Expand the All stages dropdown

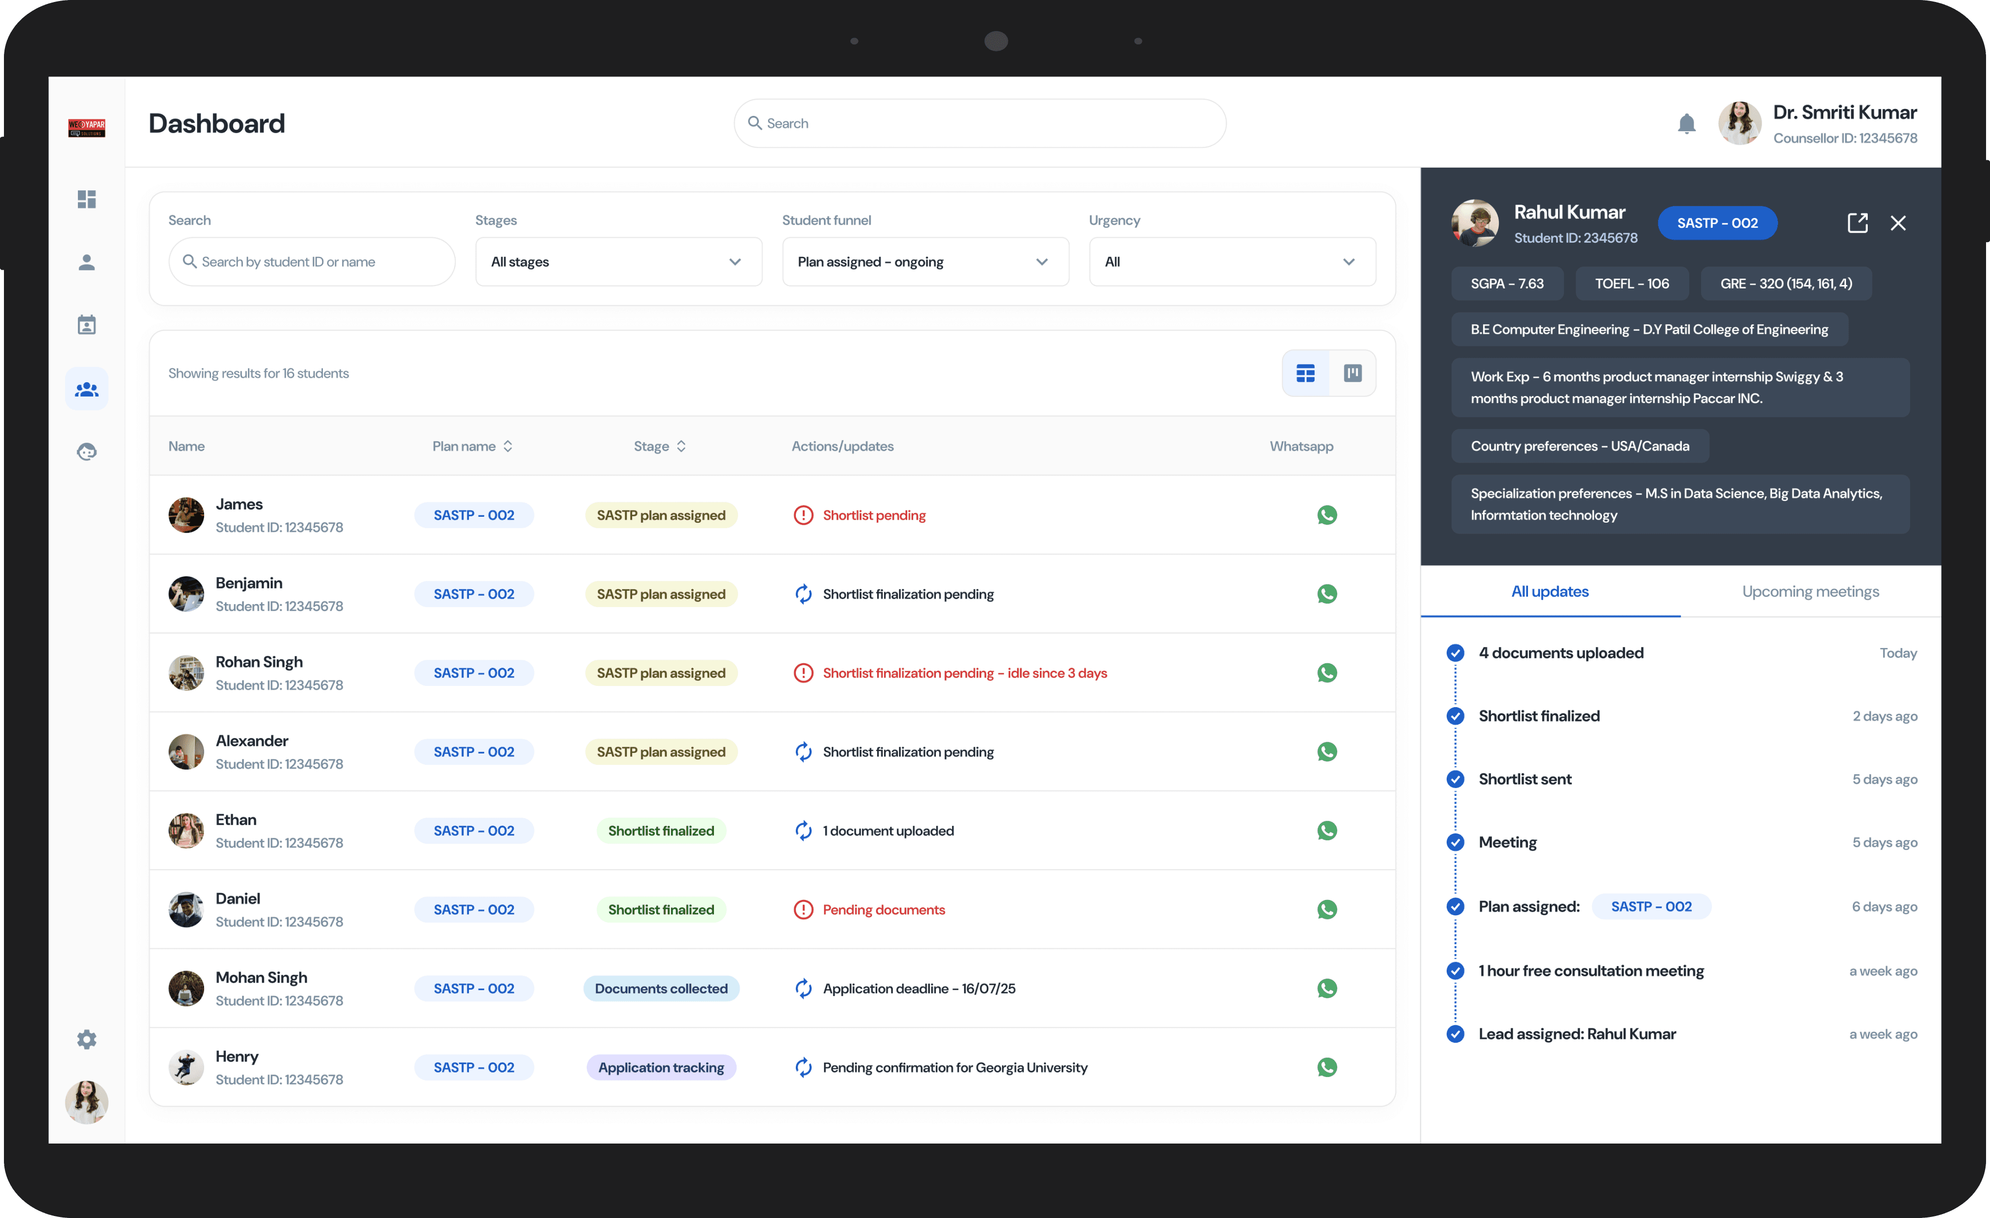pyautogui.click(x=618, y=262)
